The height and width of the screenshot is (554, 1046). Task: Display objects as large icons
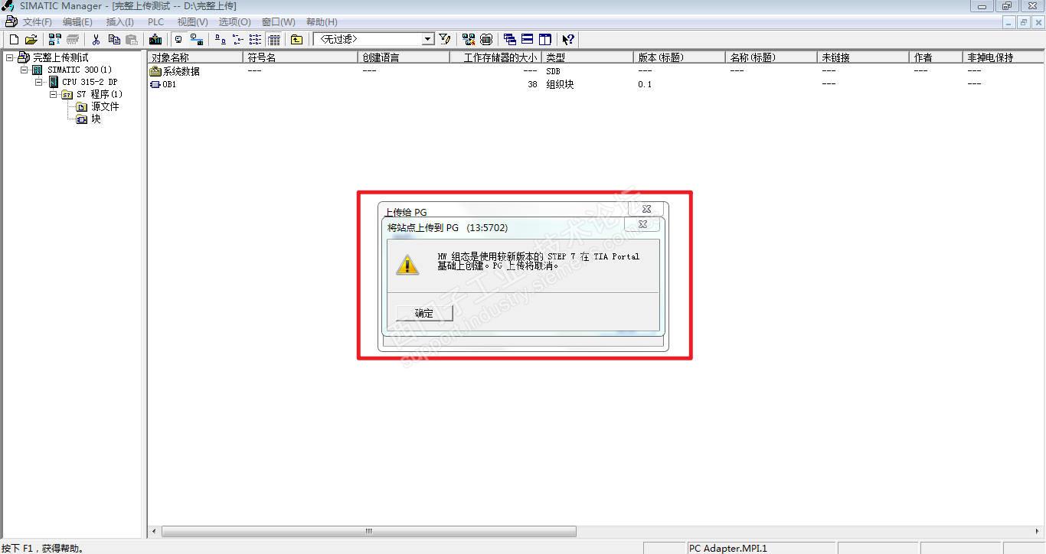[x=221, y=39]
